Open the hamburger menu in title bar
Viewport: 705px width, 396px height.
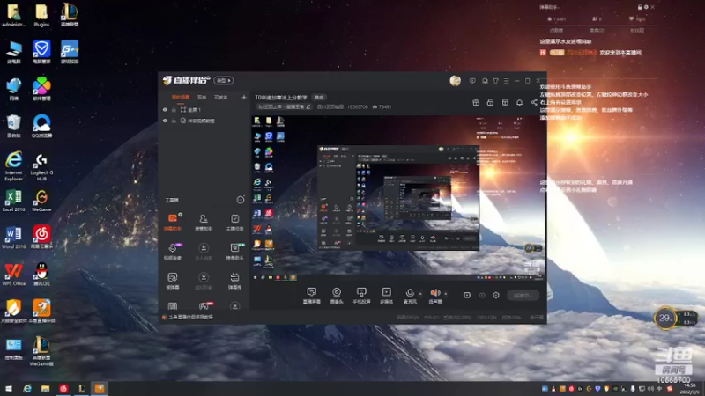(506, 81)
